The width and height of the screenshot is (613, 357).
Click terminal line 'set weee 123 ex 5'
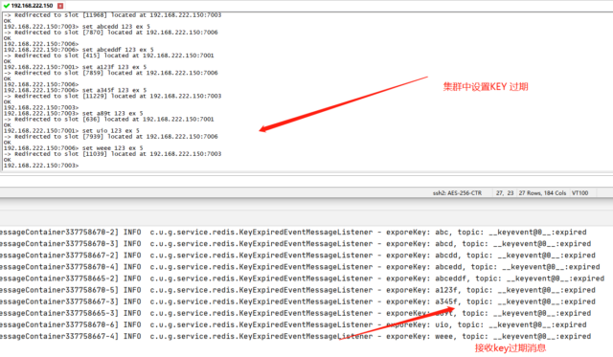[x=73, y=148]
